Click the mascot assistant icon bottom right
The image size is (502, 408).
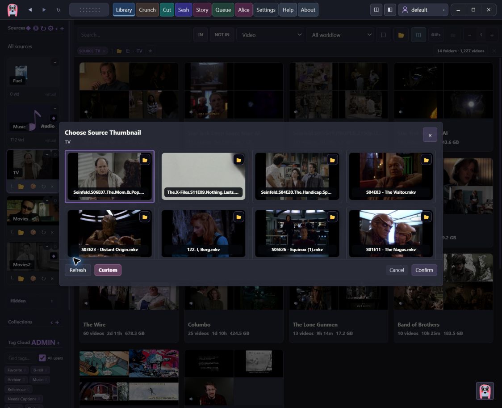click(485, 391)
